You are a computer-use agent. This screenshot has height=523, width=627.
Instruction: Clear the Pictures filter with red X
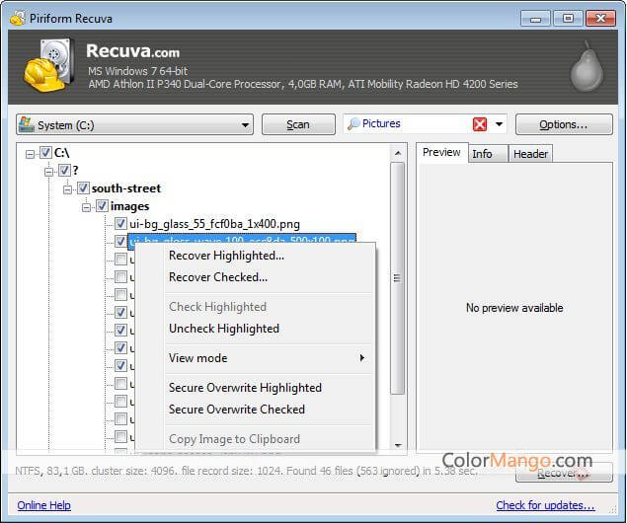480,124
